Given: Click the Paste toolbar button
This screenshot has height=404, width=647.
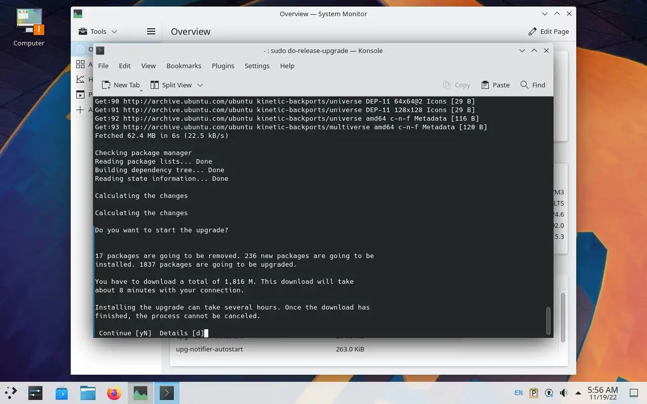Looking at the screenshot, I should 495,85.
